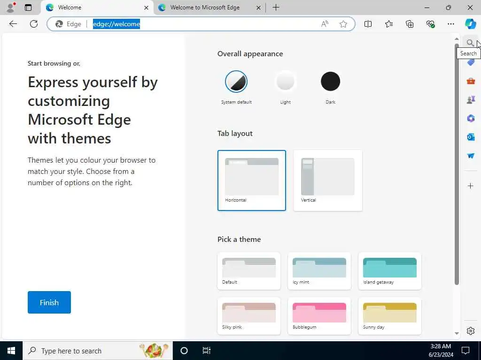View site information Edge label

coord(69,24)
